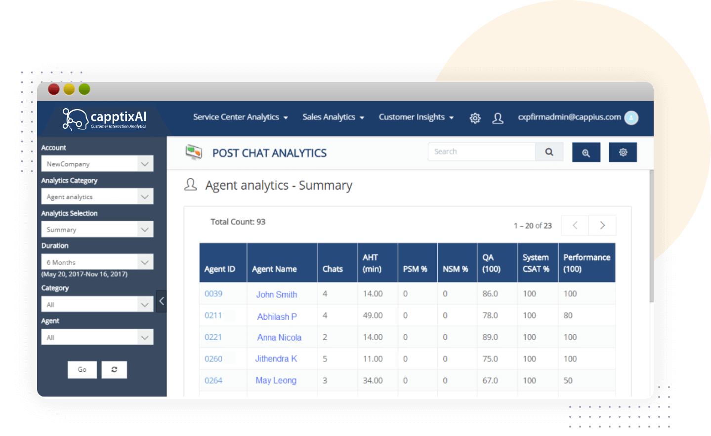Image resolution: width=711 pixels, height=436 pixels.
Task: Open the Account dropdown showing NewCompany
Action: click(97, 164)
